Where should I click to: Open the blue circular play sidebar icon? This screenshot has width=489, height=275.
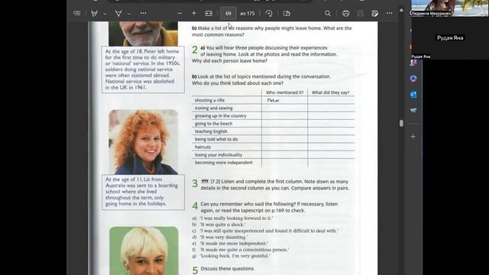pos(413,78)
